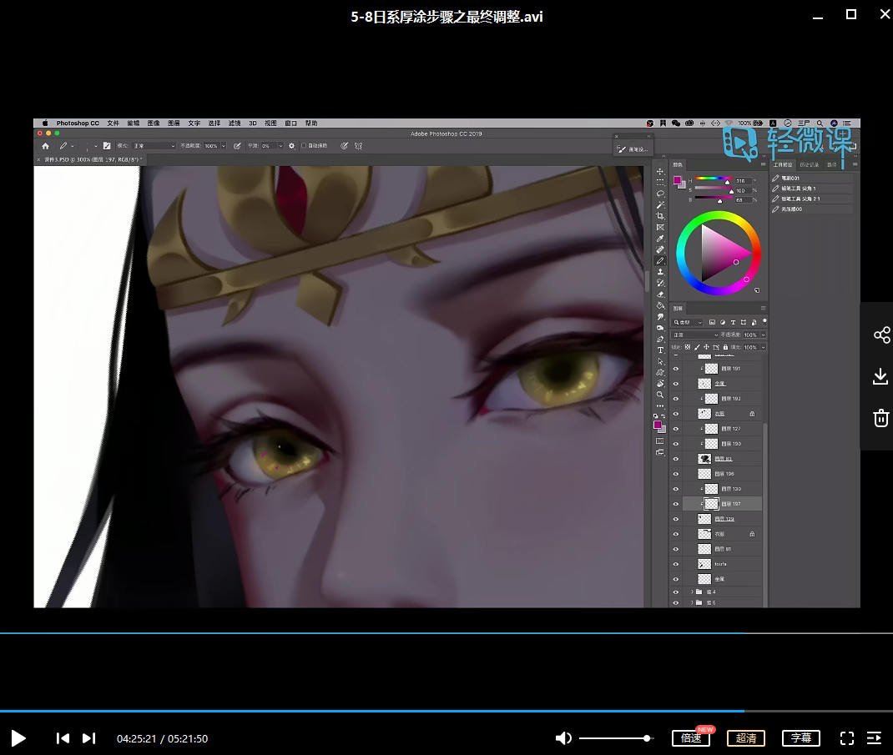Adjust the player volume slider
The height and width of the screenshot is (755, 893).
[x=616, y=738]
